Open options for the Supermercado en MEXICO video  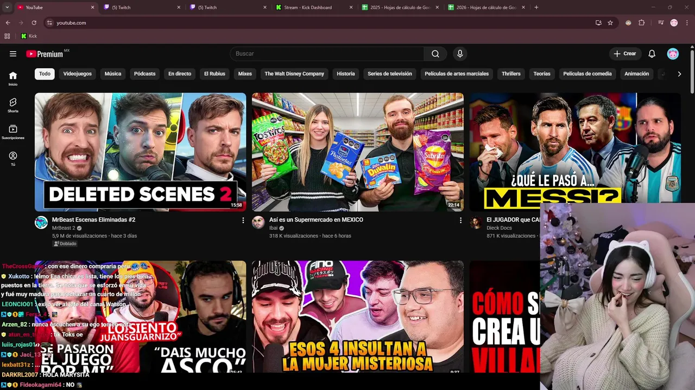pos(460,220)
